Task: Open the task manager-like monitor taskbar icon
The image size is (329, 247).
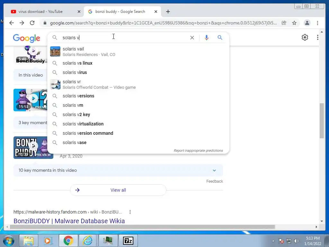Action: tap(108, 241)
